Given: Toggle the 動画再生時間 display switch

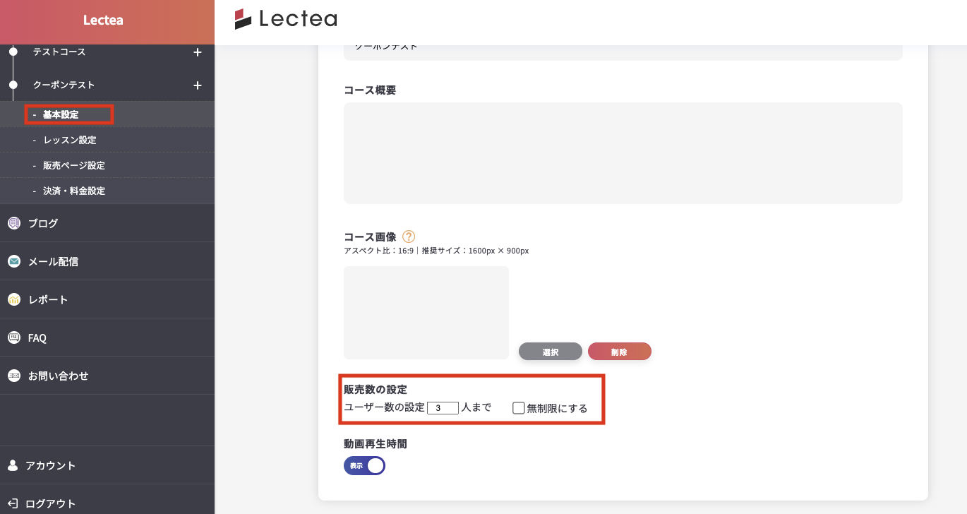Looking at the screenshot, I should coord(364,466).
